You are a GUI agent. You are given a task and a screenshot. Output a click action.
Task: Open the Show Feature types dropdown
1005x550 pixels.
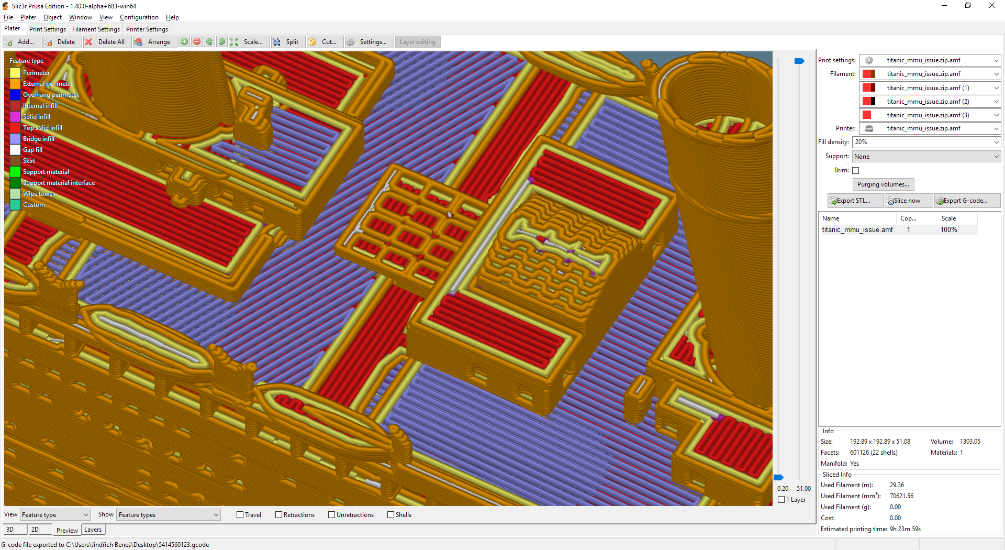[167, 515]
